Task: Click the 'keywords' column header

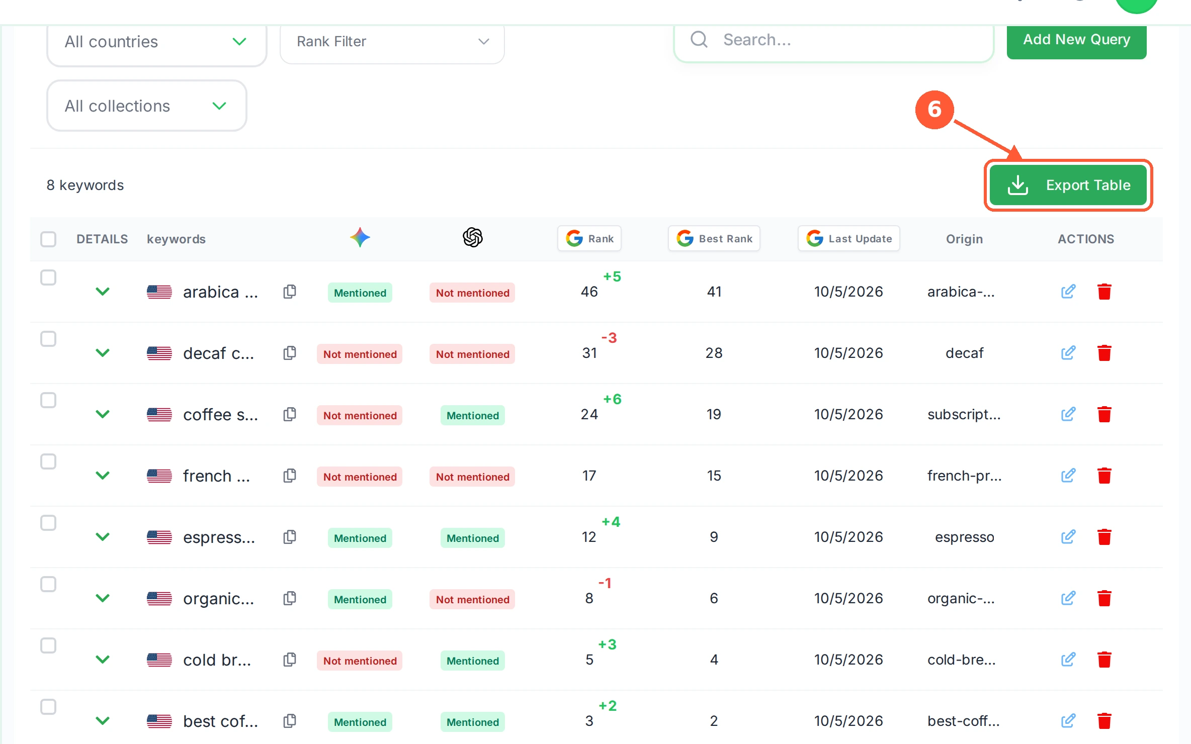Action: click(176, 239)
